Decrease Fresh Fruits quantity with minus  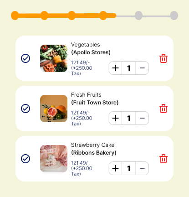click(x=142, y=118)
